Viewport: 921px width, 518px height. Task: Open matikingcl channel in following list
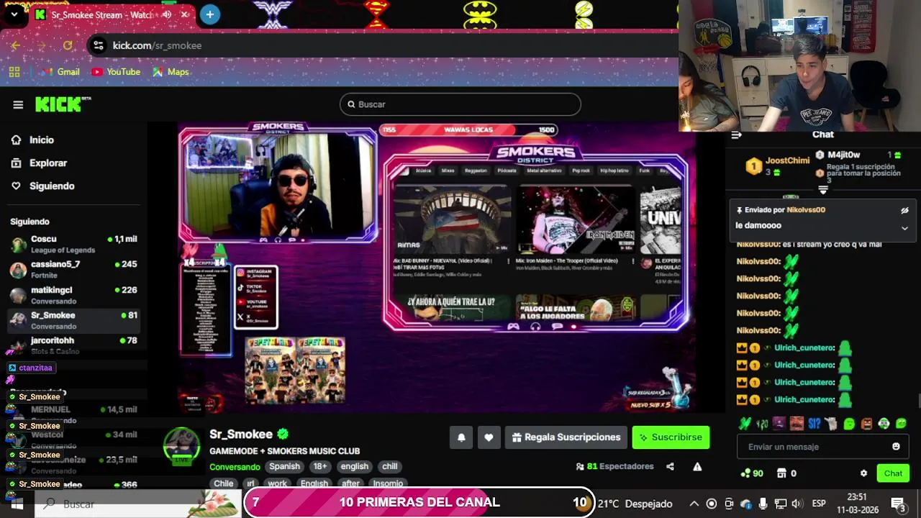[x=73, y=295]
